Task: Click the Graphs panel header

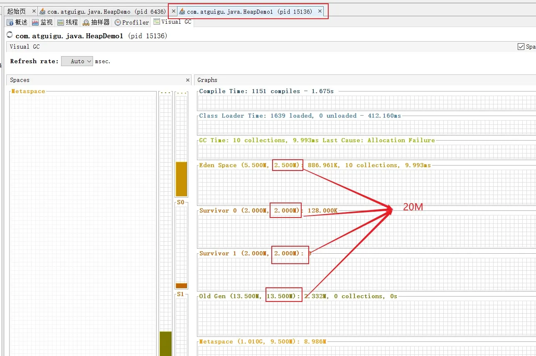Action: (365, 80)
